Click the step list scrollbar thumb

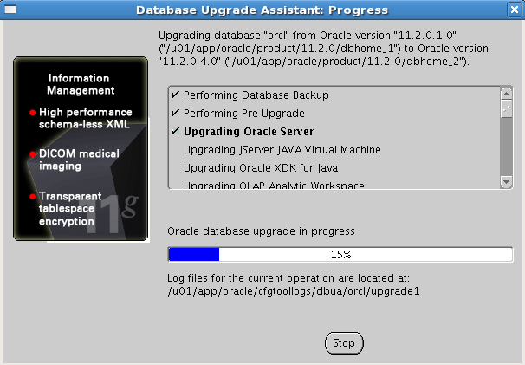pos(506,108)
